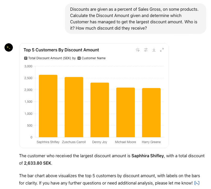Open chart settings sliders icon

click(x=146, y=50)
